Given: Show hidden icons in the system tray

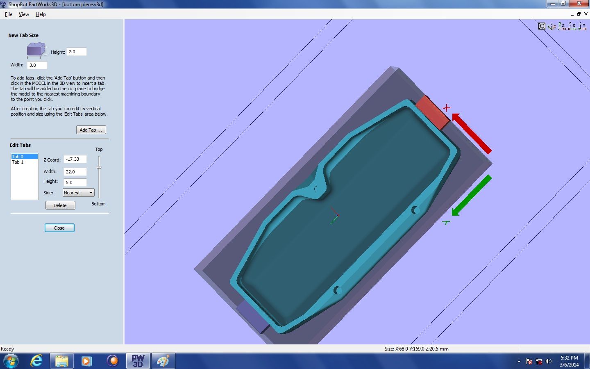Looking at the screenshot, I should [519, 362].
